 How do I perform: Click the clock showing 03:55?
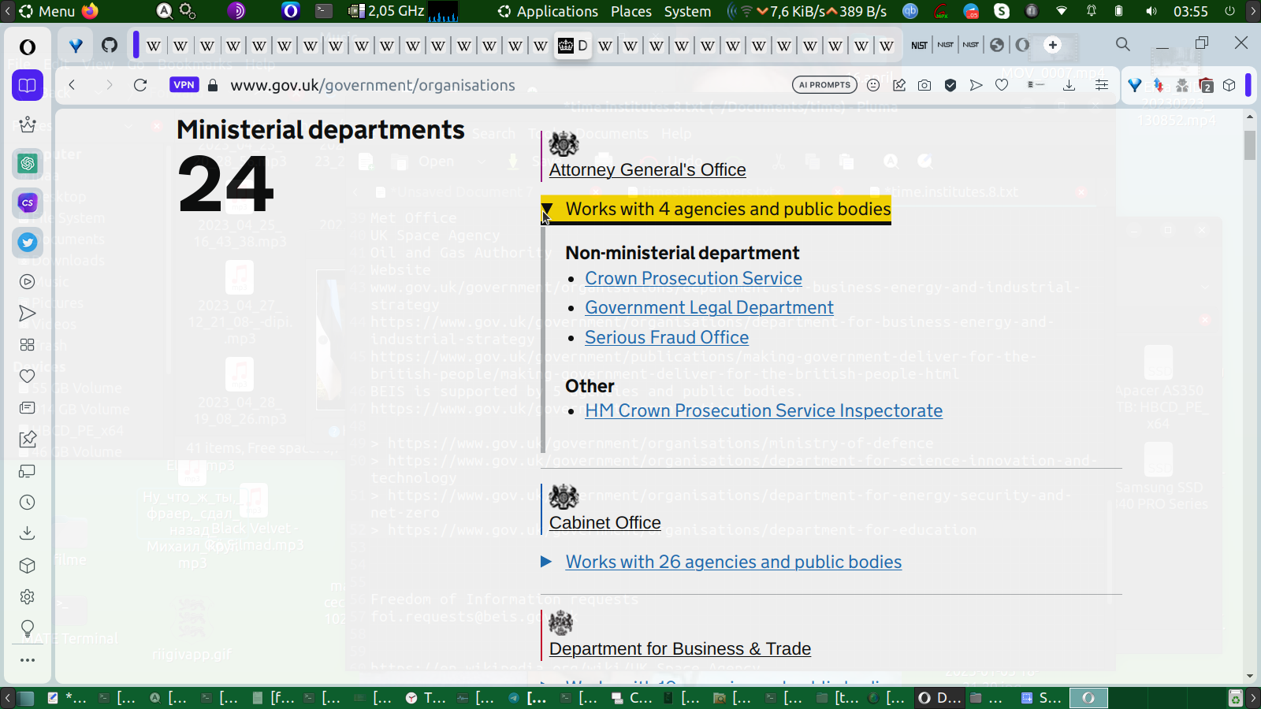coord(1190,11)
